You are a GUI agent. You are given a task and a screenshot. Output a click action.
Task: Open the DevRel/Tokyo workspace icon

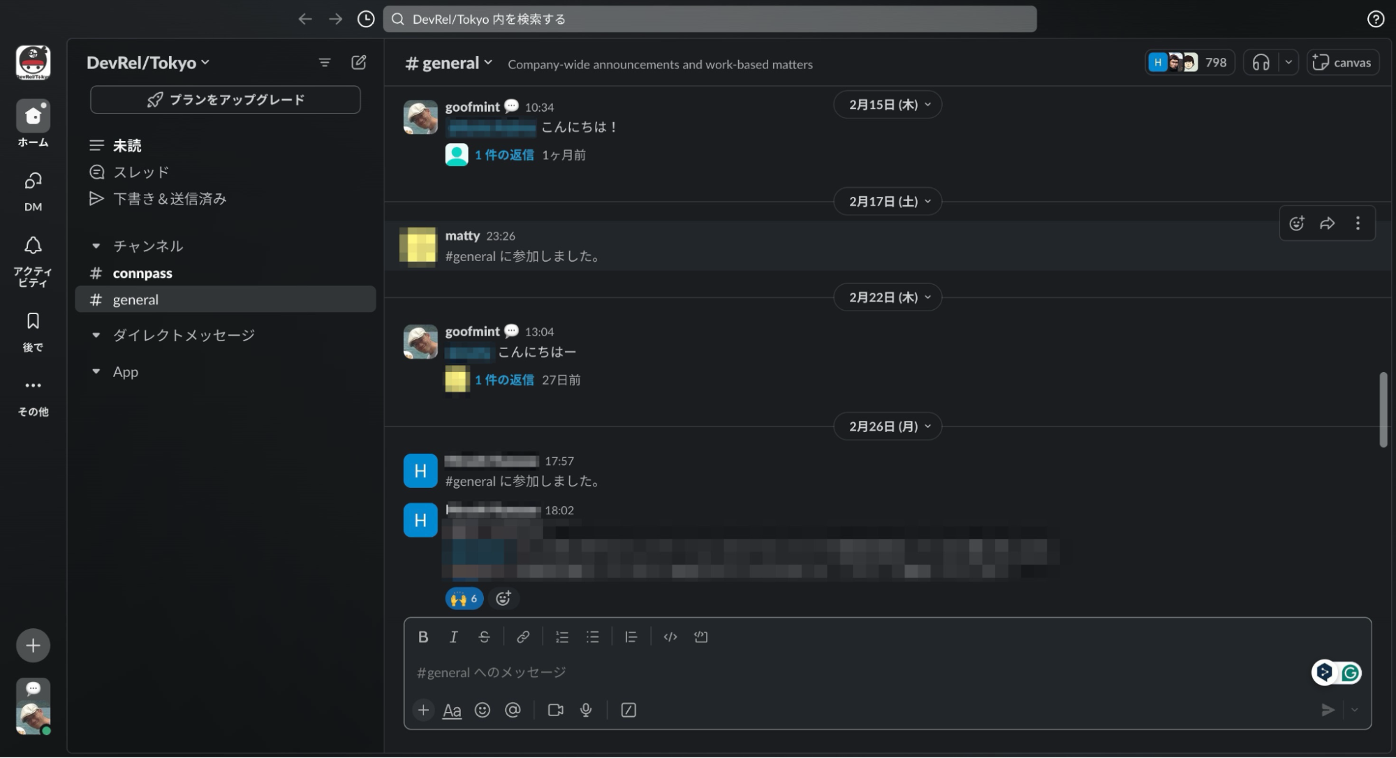point(33,63)
